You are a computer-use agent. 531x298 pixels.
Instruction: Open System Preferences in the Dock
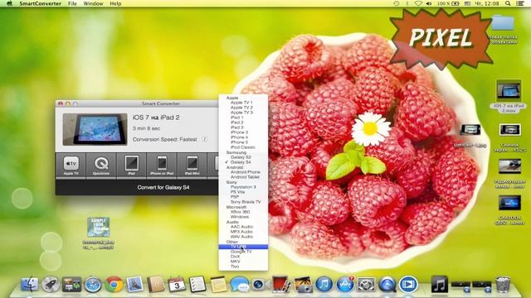click(366, 284)
